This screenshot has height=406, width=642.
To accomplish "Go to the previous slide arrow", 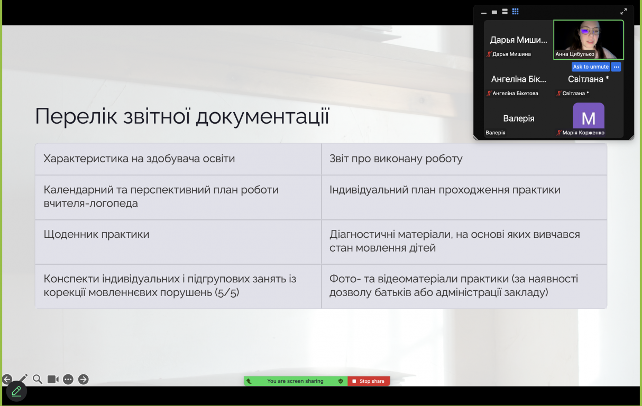I will pos(7,379).
